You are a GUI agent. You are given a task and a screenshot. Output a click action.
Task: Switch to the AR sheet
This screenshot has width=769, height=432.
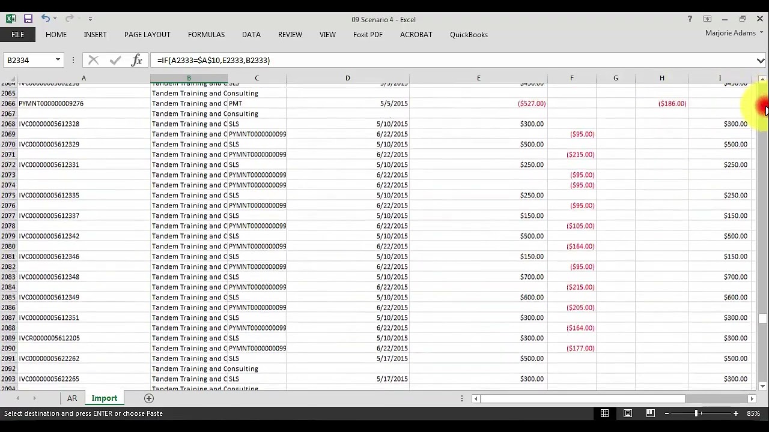pos(72,398)
